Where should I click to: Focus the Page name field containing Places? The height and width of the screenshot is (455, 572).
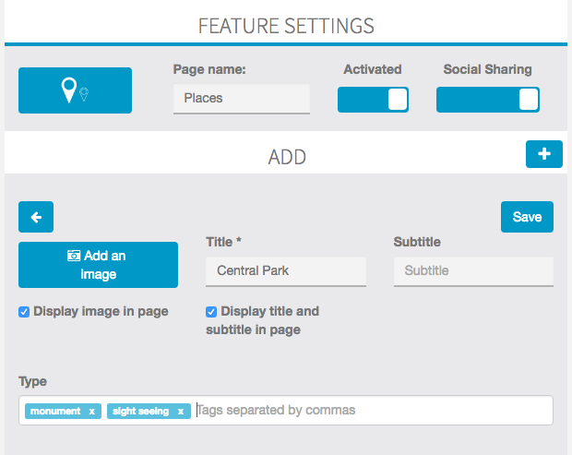(241, 98)
